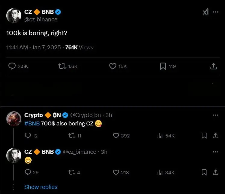Share the main '100k is boring' post
225x194 pixels.
213,66
